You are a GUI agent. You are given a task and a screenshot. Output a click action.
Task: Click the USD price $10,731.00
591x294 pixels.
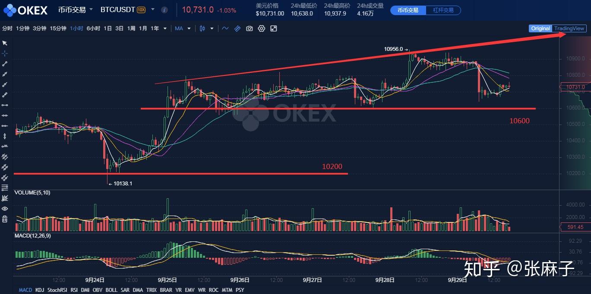coord(270,13)
